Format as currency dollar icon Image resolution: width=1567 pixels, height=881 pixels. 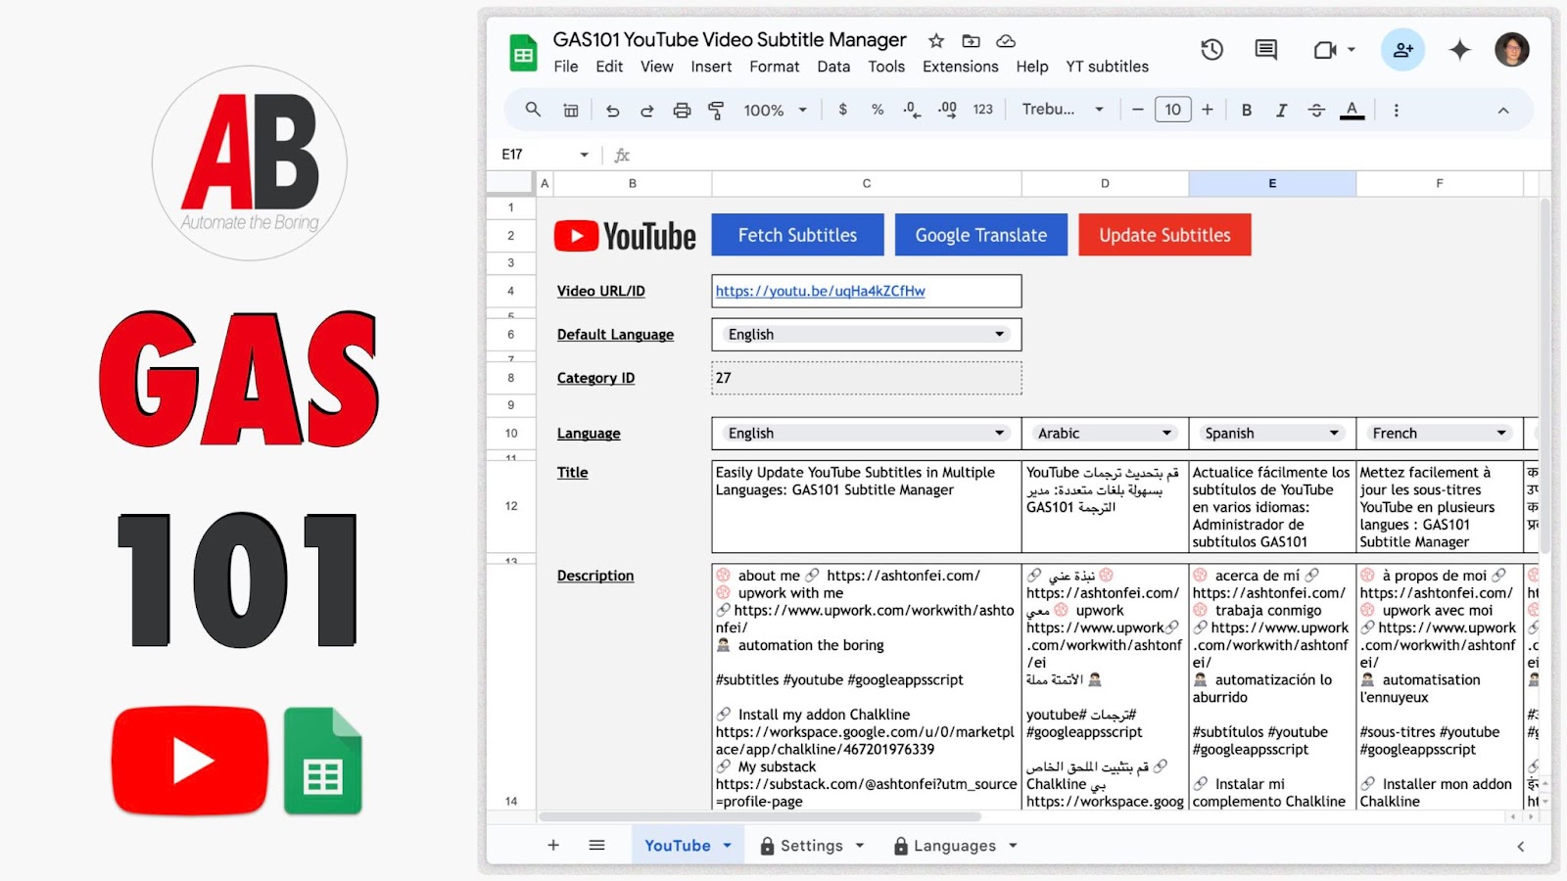point(842,110)
